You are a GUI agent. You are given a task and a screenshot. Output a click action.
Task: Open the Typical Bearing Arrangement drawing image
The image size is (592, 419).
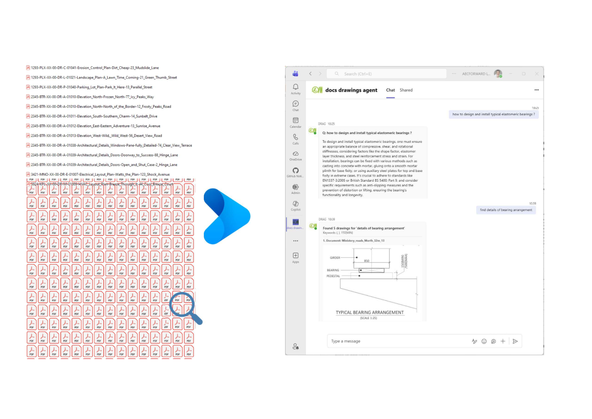tap(372, 284)
